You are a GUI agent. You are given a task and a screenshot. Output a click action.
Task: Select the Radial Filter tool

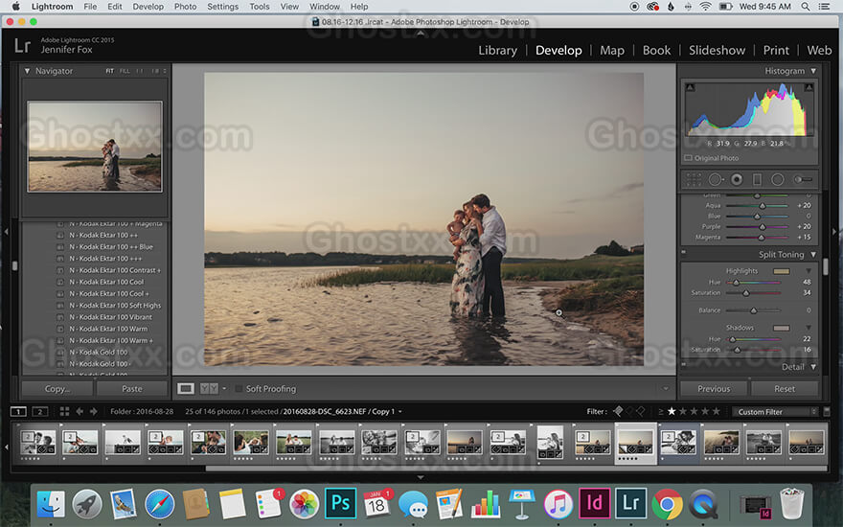(x=778, y=179)
